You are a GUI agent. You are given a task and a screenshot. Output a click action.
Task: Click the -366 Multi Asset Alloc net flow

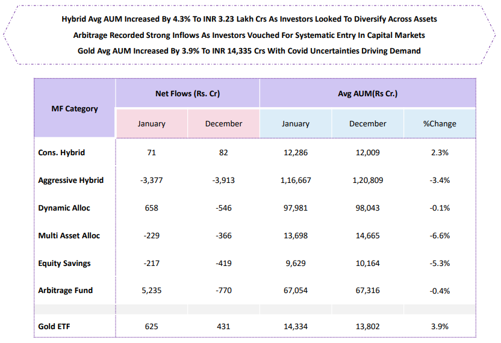tap(223, 236)
